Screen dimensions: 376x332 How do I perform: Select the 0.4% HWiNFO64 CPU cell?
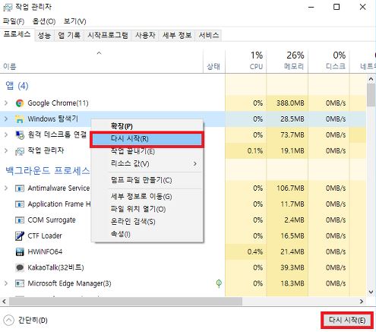click(246, 251)
